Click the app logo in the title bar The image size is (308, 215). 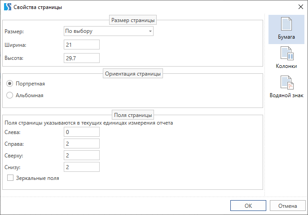[7, 7]
